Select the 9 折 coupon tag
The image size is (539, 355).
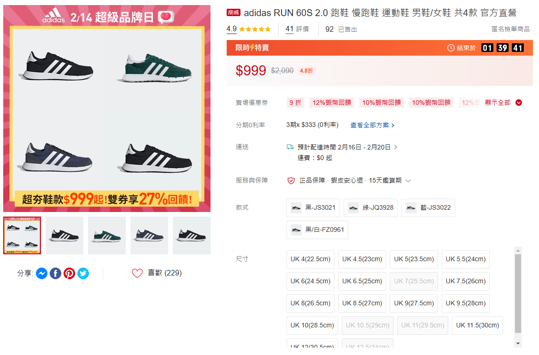coord(295,102)
